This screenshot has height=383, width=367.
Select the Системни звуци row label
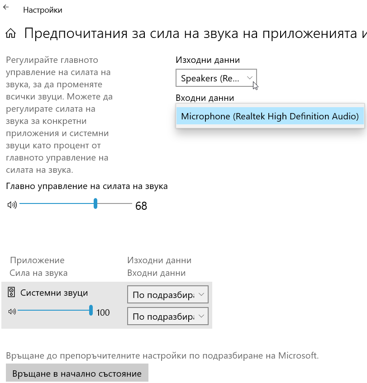[x=54, y=293]
